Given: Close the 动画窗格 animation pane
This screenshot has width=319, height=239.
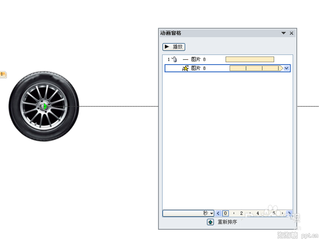Looking at the screenshot, I should point(291,33).
